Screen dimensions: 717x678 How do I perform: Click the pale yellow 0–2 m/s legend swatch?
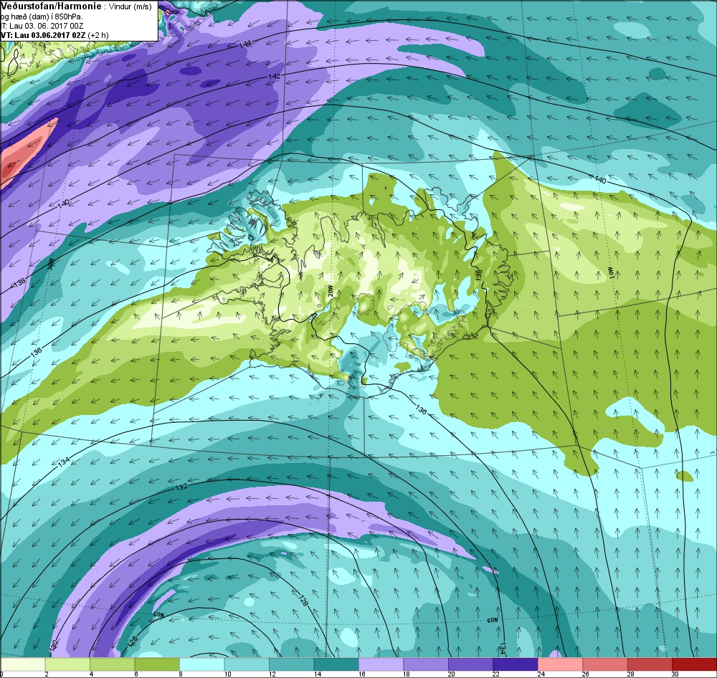(x=23, y=664)
